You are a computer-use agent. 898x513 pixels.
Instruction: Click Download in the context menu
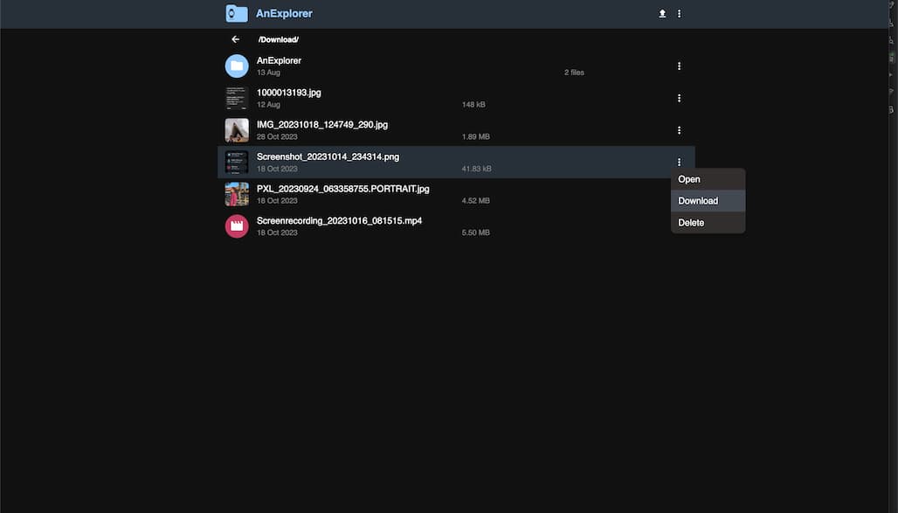[x=698, y=200]
